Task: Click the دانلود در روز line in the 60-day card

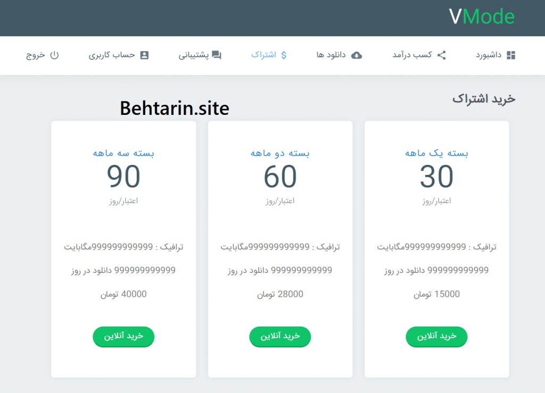Action: (280, 270)
